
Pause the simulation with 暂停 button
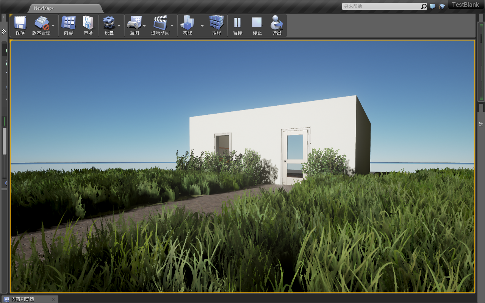point(238,23)
